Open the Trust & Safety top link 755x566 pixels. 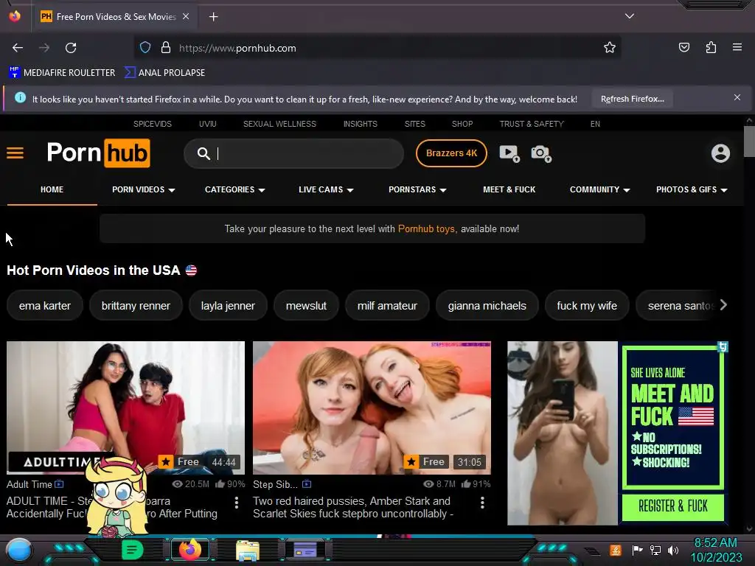click(532, 124)
